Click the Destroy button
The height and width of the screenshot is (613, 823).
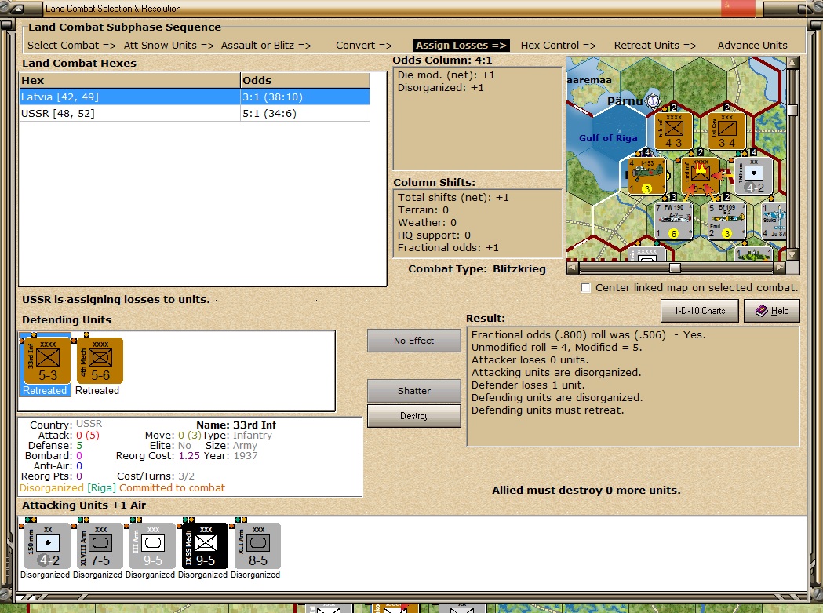point(413,416)
